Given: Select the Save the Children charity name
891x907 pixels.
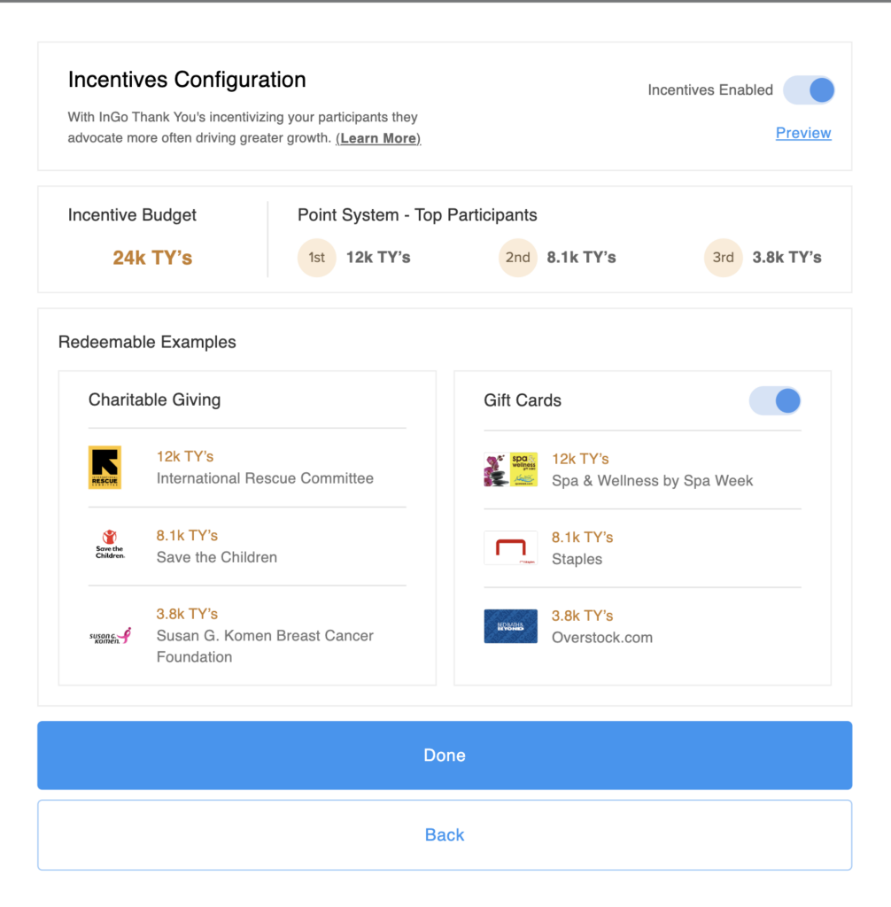Looking at the screenshot, I should [217, 557].
